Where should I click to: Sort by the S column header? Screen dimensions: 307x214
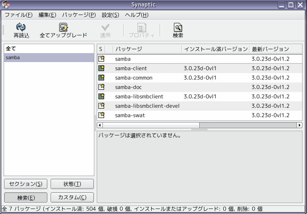[101, 49]
